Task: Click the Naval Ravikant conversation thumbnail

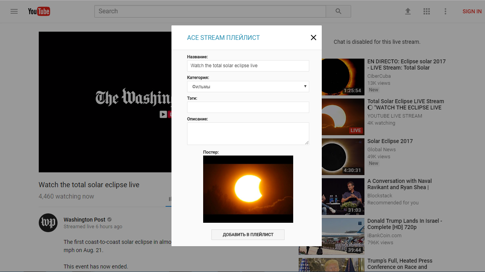Action: click(x=343, y=197)
